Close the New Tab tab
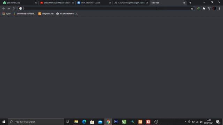This screenshot has height=125, width=223. [x=184, y=3]
